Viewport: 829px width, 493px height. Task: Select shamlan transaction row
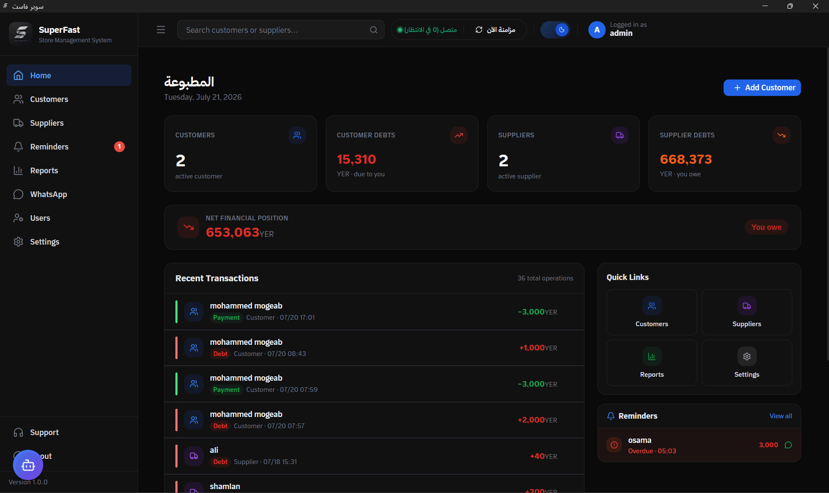pos(374,484)
